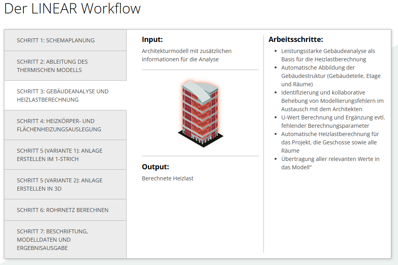
Task: Click the Output: heading
Action: coord(155,167)
